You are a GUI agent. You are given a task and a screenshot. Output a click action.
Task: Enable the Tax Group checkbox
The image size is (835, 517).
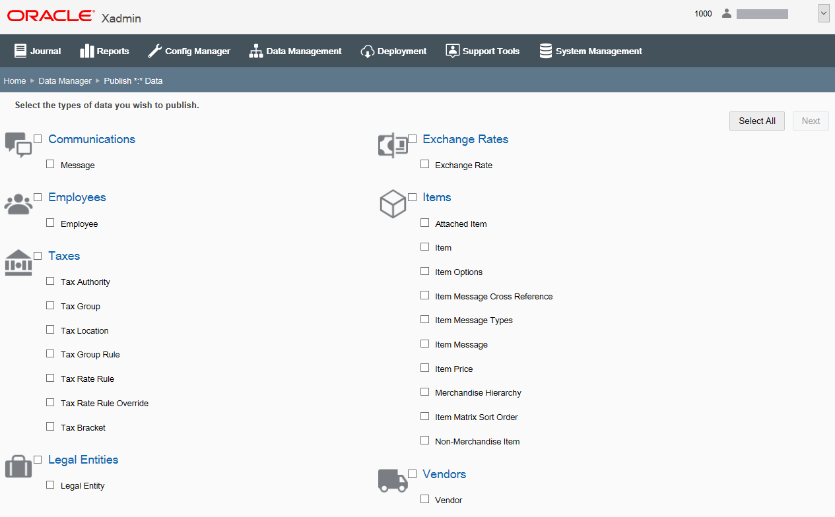tap(50, 305)
